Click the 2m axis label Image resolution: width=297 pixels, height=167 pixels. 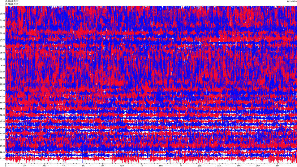coord(25,166)
